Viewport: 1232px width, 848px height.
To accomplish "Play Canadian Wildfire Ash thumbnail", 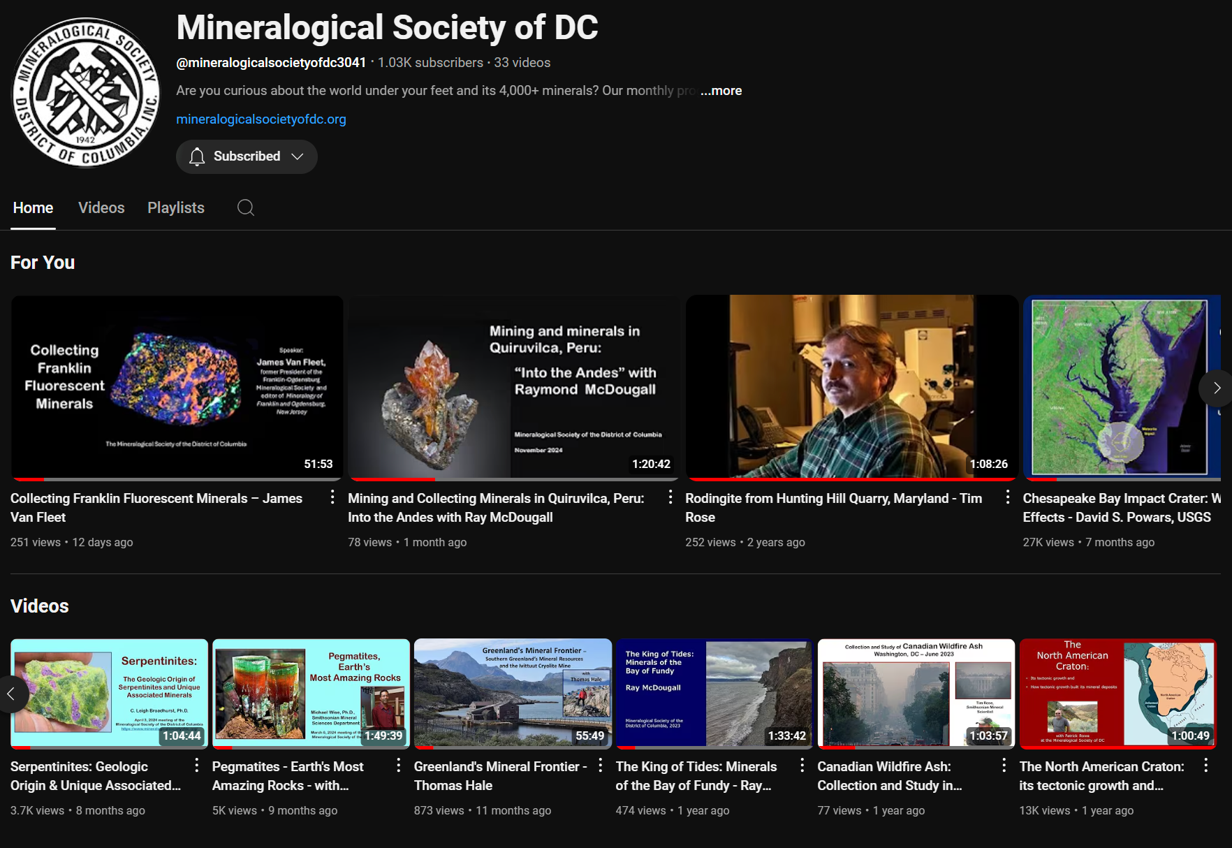I will point(916,693).
